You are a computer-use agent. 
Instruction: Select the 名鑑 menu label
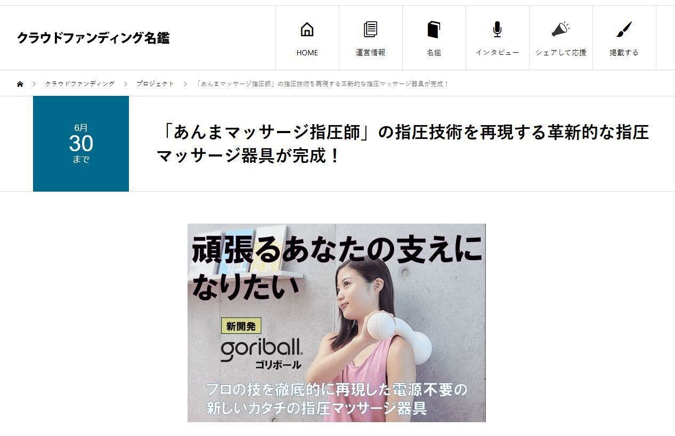tap(434, 53)
